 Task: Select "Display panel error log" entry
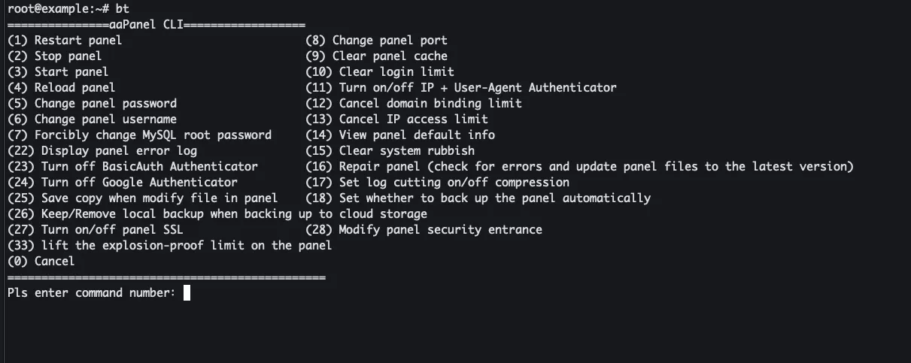pos(102,150)
